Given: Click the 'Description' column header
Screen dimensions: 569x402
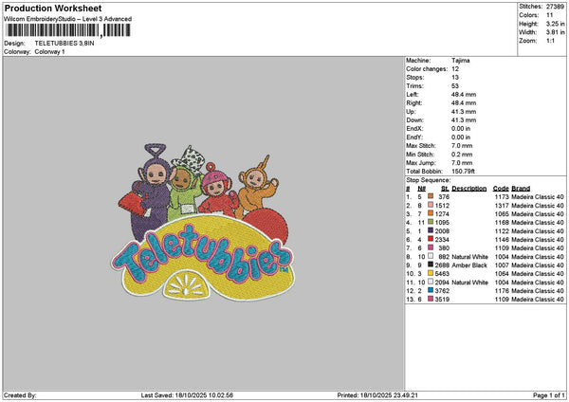Looking at the screenshot, I should [469, 189].
